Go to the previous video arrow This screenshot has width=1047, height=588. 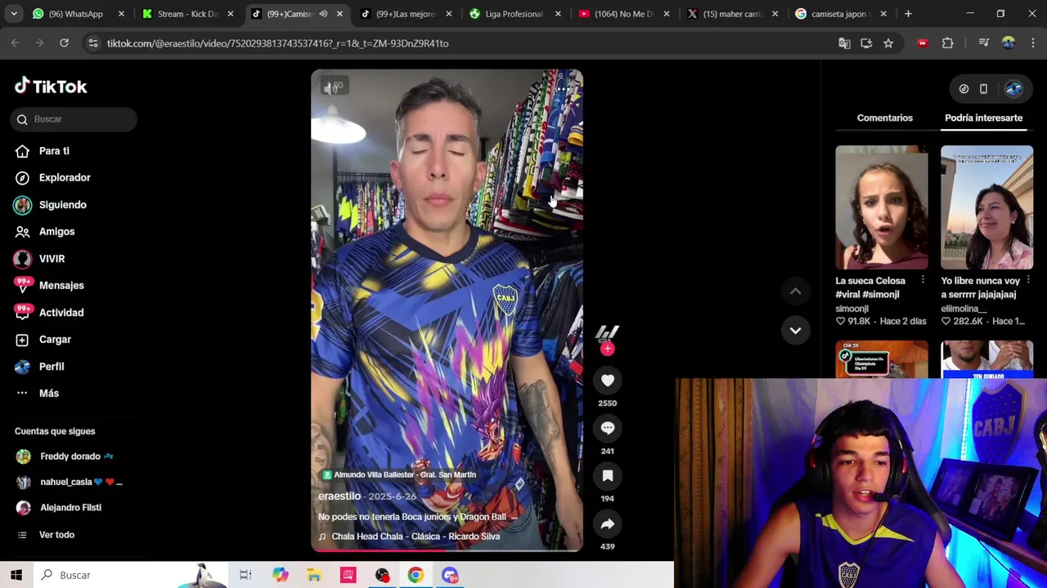[795, 291]
